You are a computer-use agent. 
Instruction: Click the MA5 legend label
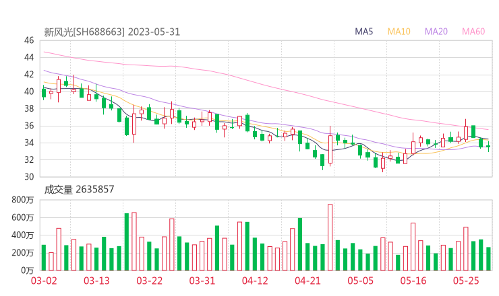[x=363, y=32]
